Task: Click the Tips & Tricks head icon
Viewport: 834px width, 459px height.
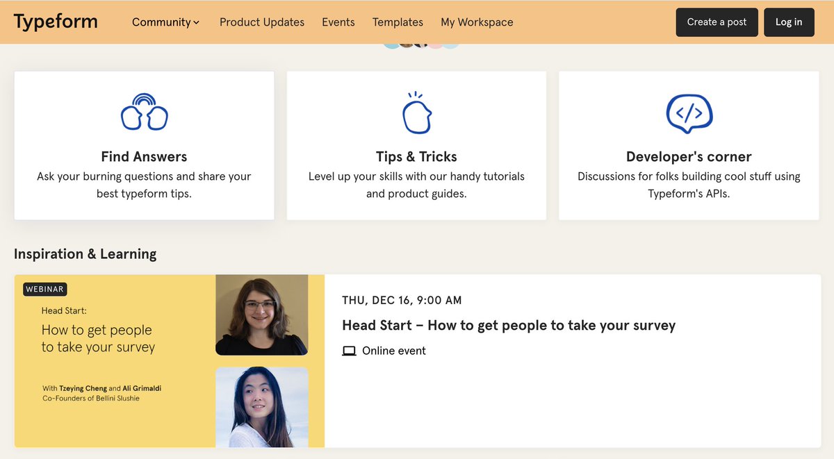Action: tap(416, 112)
